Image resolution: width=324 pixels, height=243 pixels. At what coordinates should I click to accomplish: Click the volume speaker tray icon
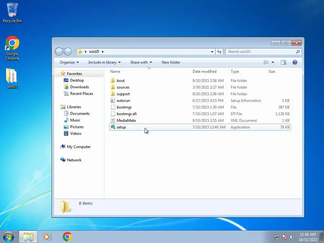click(292, 237)
